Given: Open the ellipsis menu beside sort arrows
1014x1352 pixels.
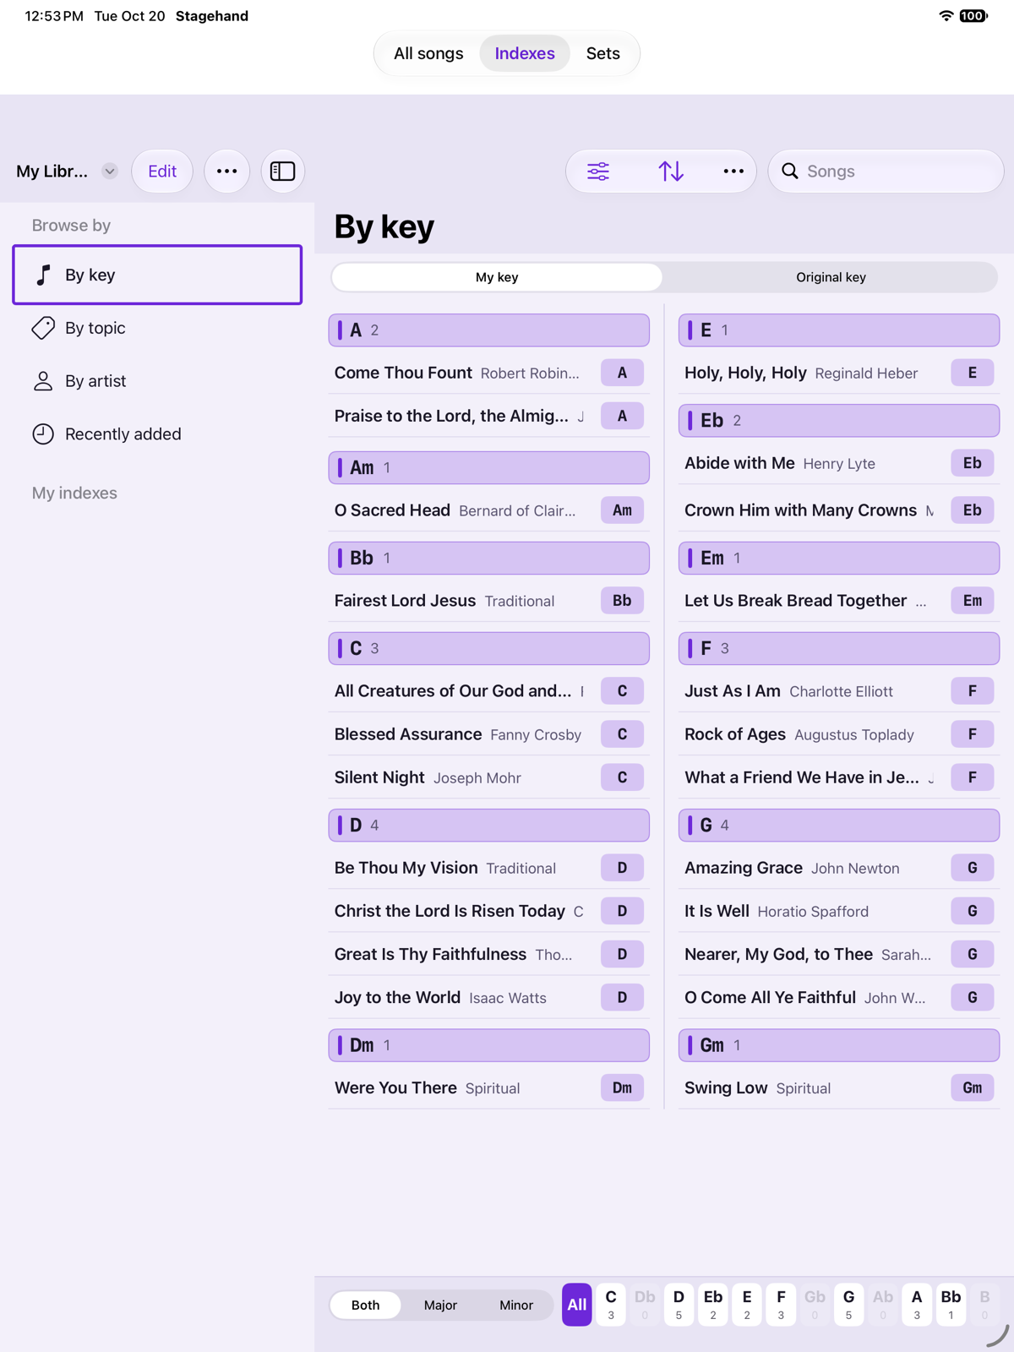Looking at the screenshot, I should (733, 172).
